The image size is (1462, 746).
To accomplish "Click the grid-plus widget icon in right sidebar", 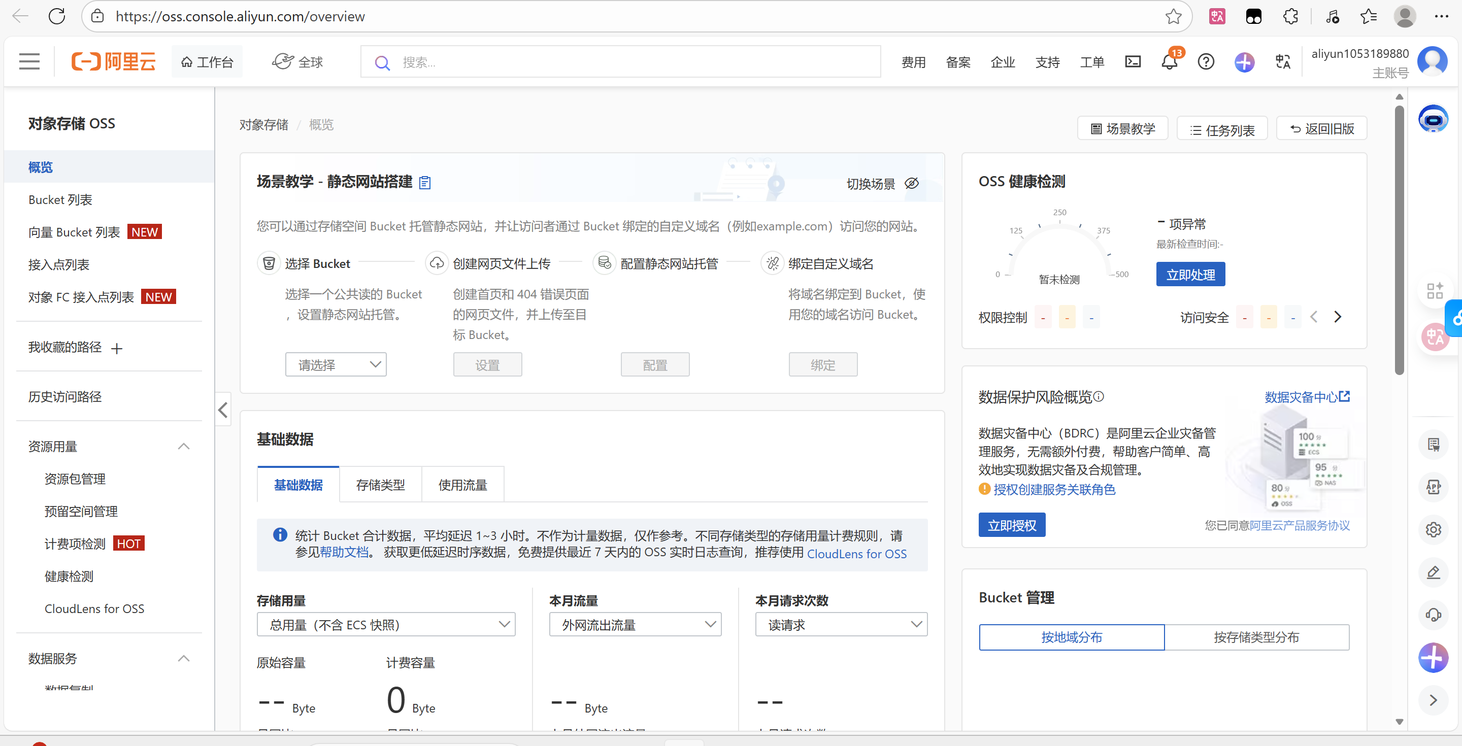I will pyautogui.click(x=1435, y=290).
